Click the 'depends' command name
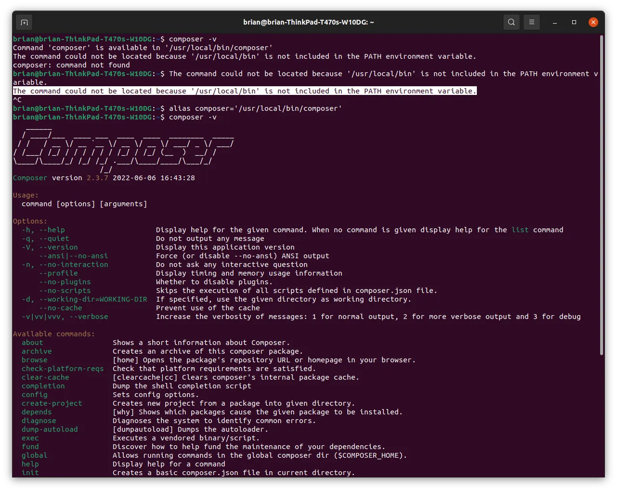Image resolution: width=617 pixels, height=491 pixels. [x=37, y=412]
